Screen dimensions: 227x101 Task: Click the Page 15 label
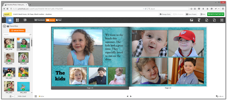[x=168, y=88]
